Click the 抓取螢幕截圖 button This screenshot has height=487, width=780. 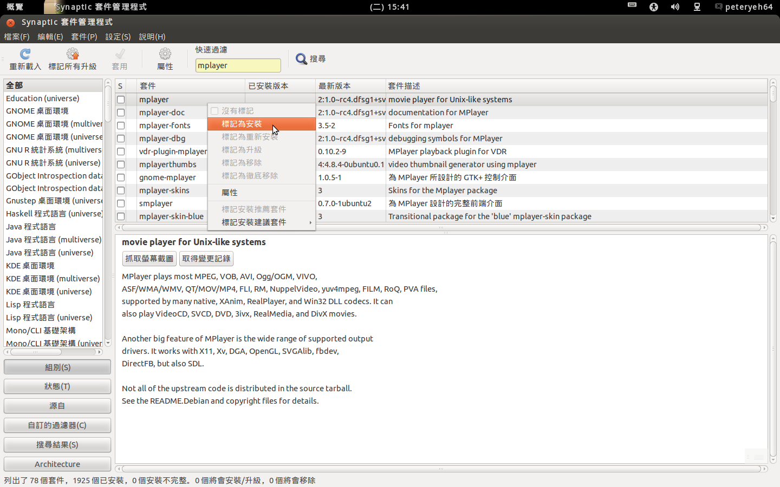(149, 259)
